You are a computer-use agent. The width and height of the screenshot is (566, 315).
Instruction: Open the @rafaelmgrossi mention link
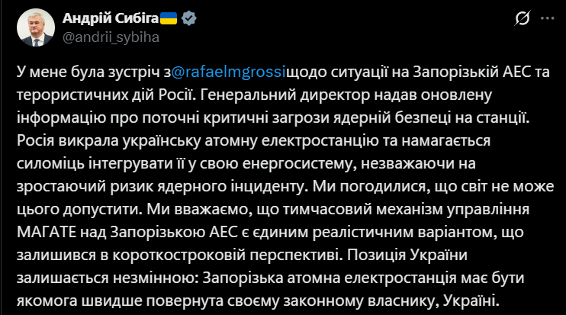[227, 75]
